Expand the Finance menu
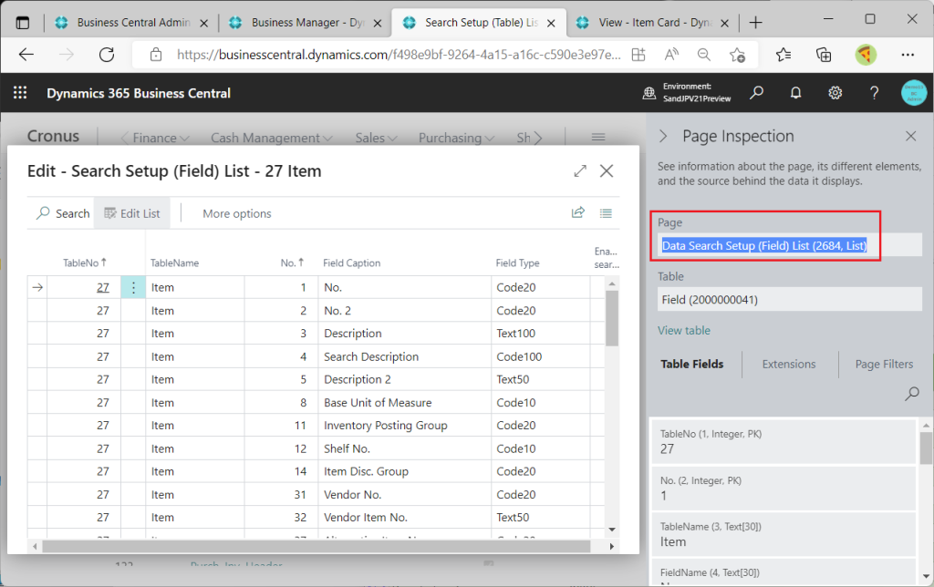This screenshot has height=587, width=934. [161, 138]
